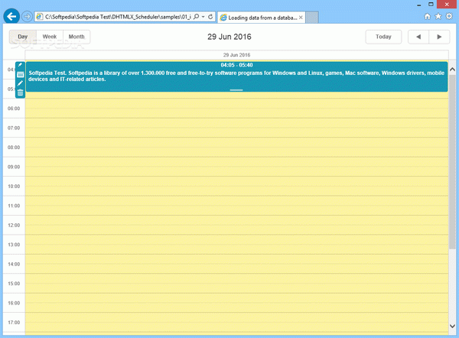This screenshot has width=459, height=338.
Task: Click scrollbar down arrow
Action: pyautogui.click(x=452, y=326)
